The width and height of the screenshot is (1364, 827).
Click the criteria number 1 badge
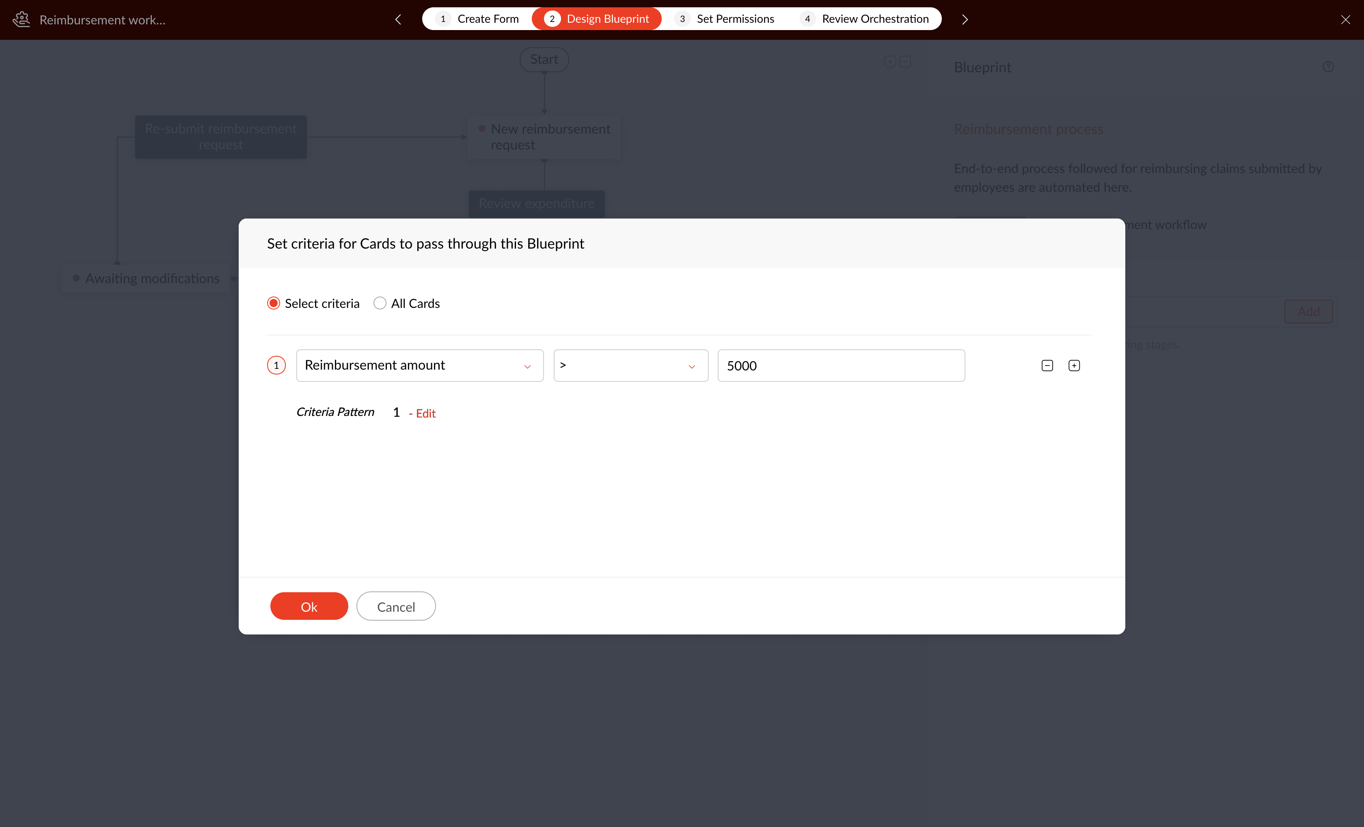pos(276,366)
